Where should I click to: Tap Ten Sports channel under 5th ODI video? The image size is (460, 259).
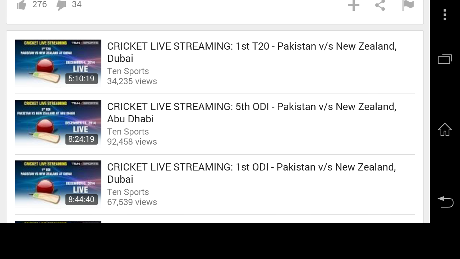[128, 132]
